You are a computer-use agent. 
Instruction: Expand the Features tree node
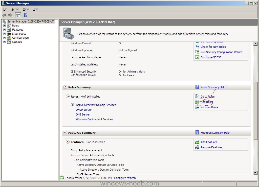point(5,30)
